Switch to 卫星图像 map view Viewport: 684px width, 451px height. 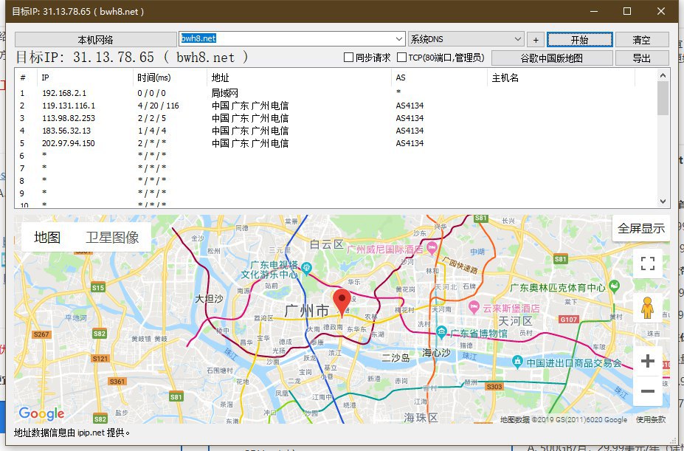[x=112, y=238]
